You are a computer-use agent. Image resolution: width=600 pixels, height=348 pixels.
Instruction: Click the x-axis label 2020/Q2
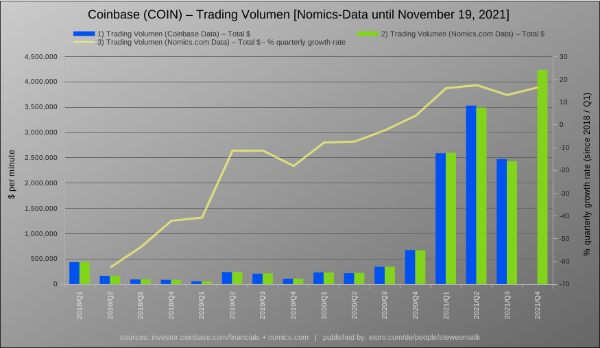click(x=355, y=305)
